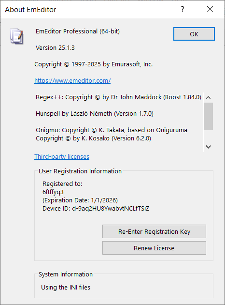Click the 'Version 25.1.3' text
The width and height of the screenshot is (225, 305).
55,47
